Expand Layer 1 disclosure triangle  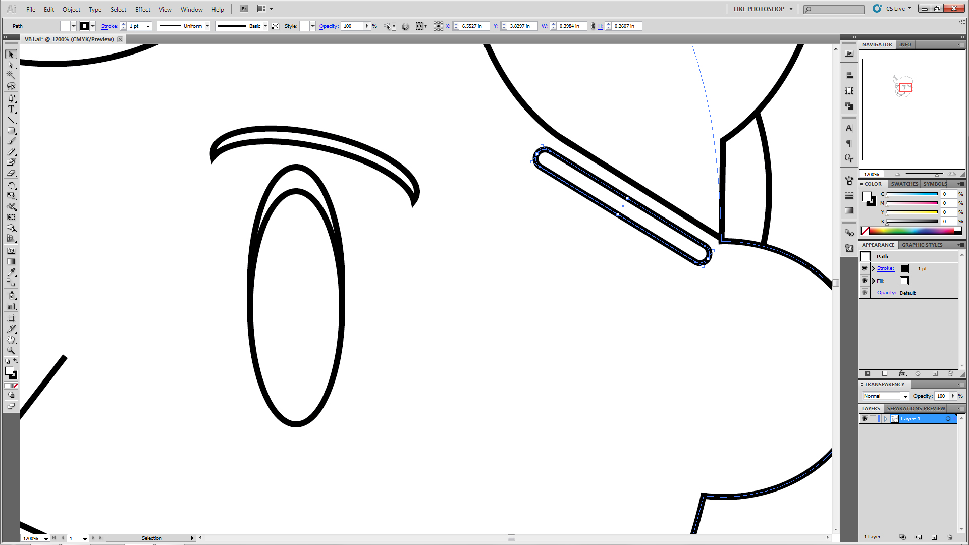pos(885,419)
